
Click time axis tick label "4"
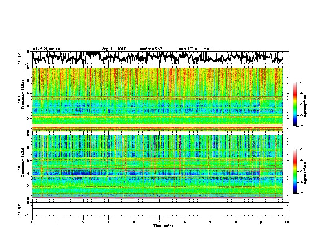click(x=134, y=222)
